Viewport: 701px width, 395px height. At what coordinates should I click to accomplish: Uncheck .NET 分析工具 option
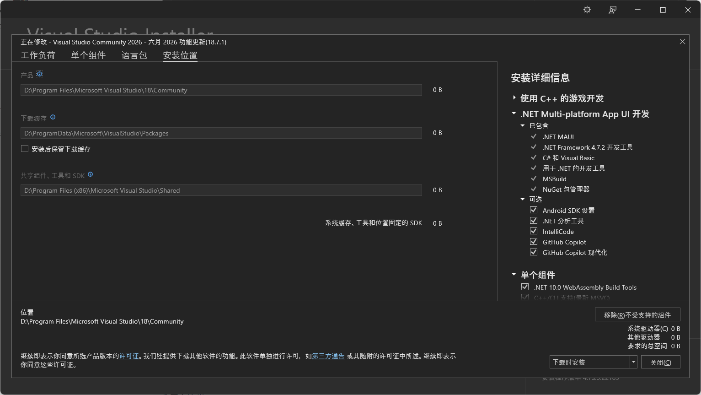coord(534,221)
